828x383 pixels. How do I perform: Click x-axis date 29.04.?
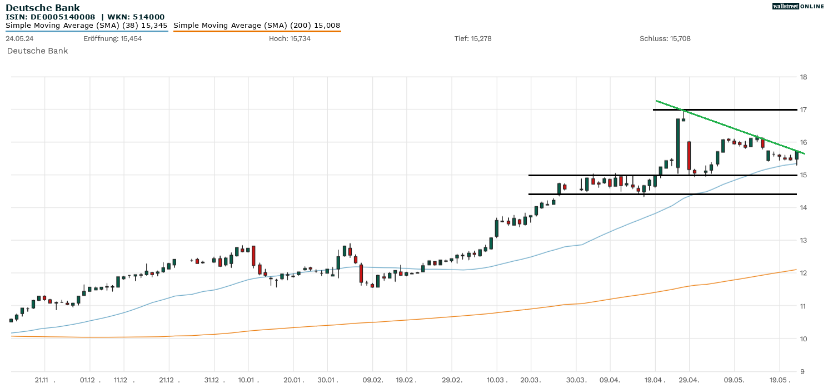(x=690, y=380)
